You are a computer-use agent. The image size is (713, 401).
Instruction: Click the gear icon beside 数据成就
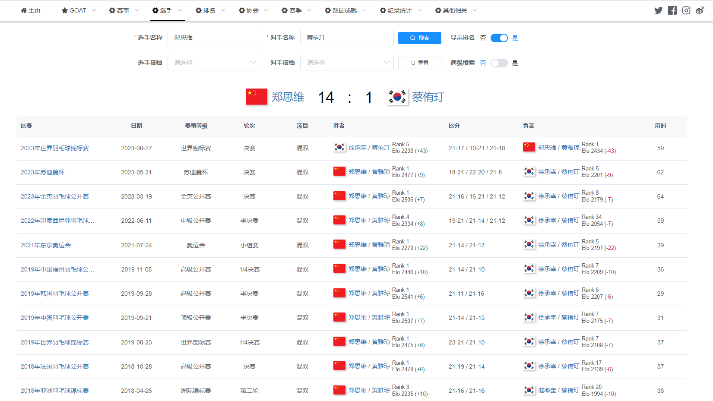tap(328, 10)
